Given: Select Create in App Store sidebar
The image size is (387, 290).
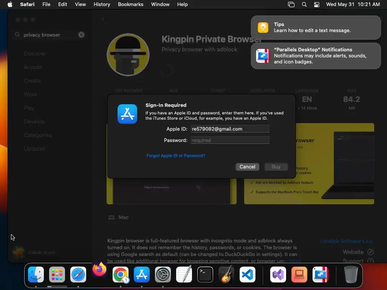Looking at the screenshot, I should 33,81.
